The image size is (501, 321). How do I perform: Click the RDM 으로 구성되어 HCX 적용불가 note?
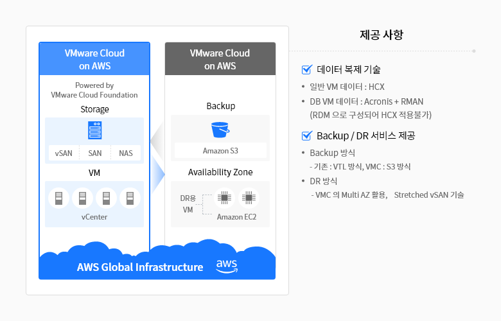coord(371,115)
